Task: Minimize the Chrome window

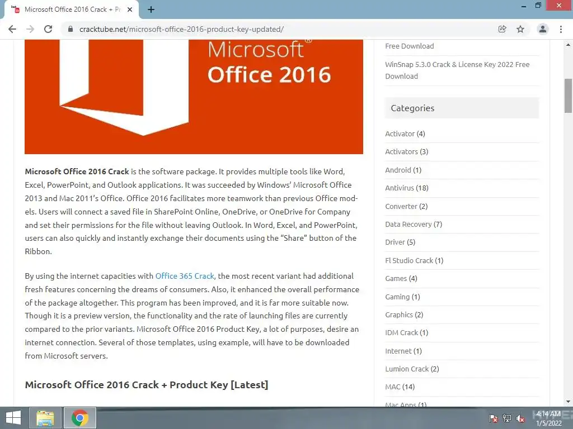Action: point(524,6)
